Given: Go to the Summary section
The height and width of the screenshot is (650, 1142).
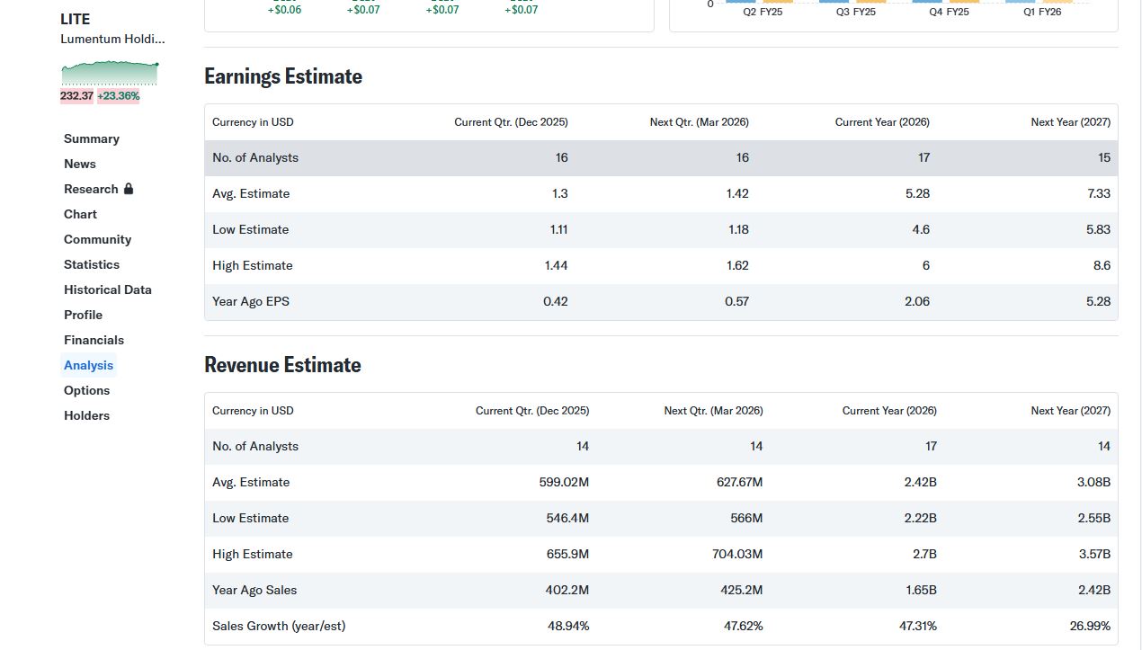Looking at the screenshot, I should (x=91, y=138).
